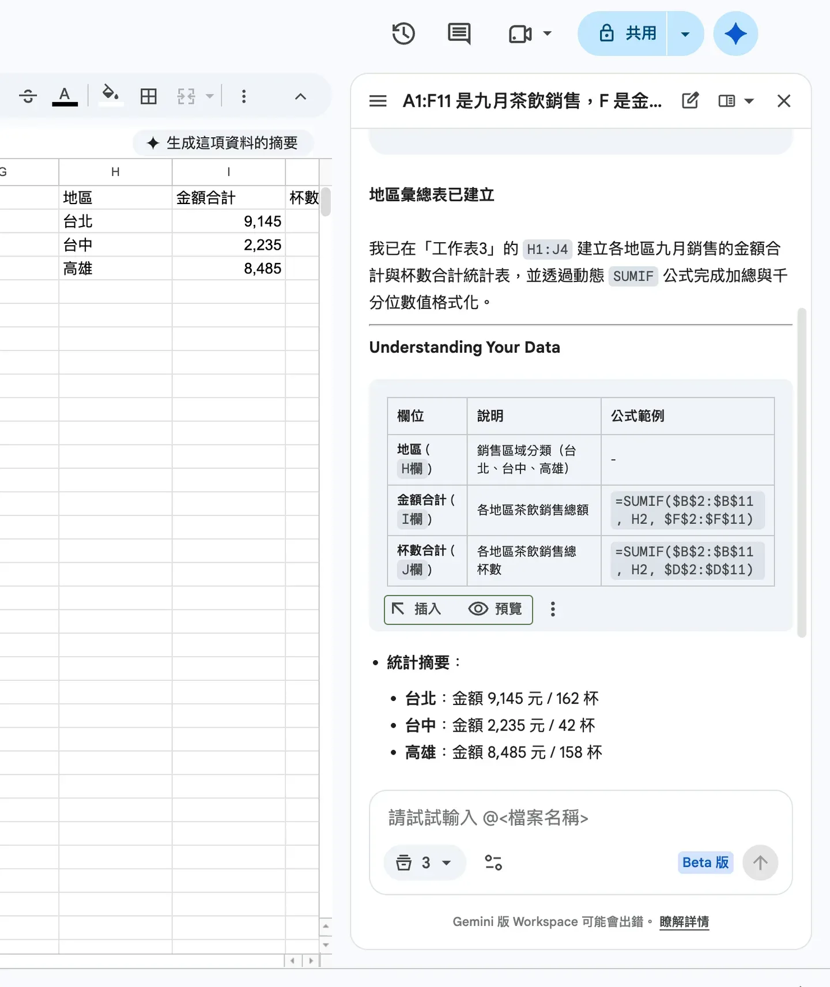Select column H header
The image size is (830, 987).
click(115, 172)
